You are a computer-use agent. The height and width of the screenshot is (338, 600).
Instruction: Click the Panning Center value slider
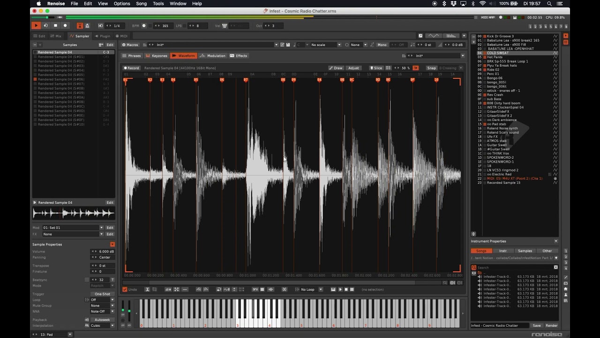coord(102,257)
